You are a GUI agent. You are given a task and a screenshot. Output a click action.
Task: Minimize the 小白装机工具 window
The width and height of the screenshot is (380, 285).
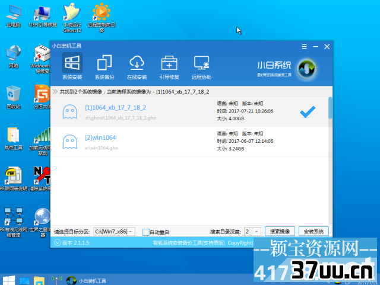315,46
